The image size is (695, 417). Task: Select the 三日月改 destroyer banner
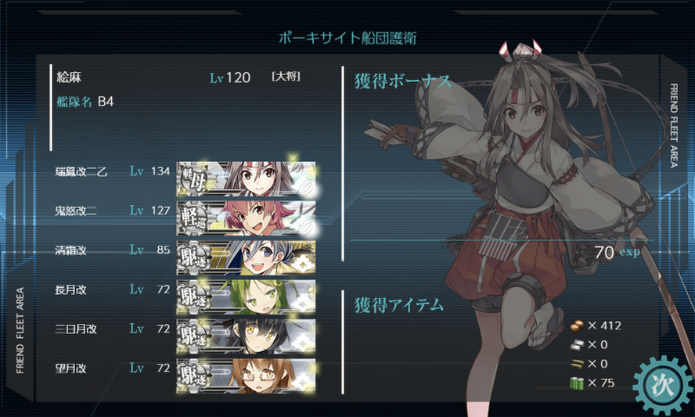pyautogui.click(x=246, y=336)
